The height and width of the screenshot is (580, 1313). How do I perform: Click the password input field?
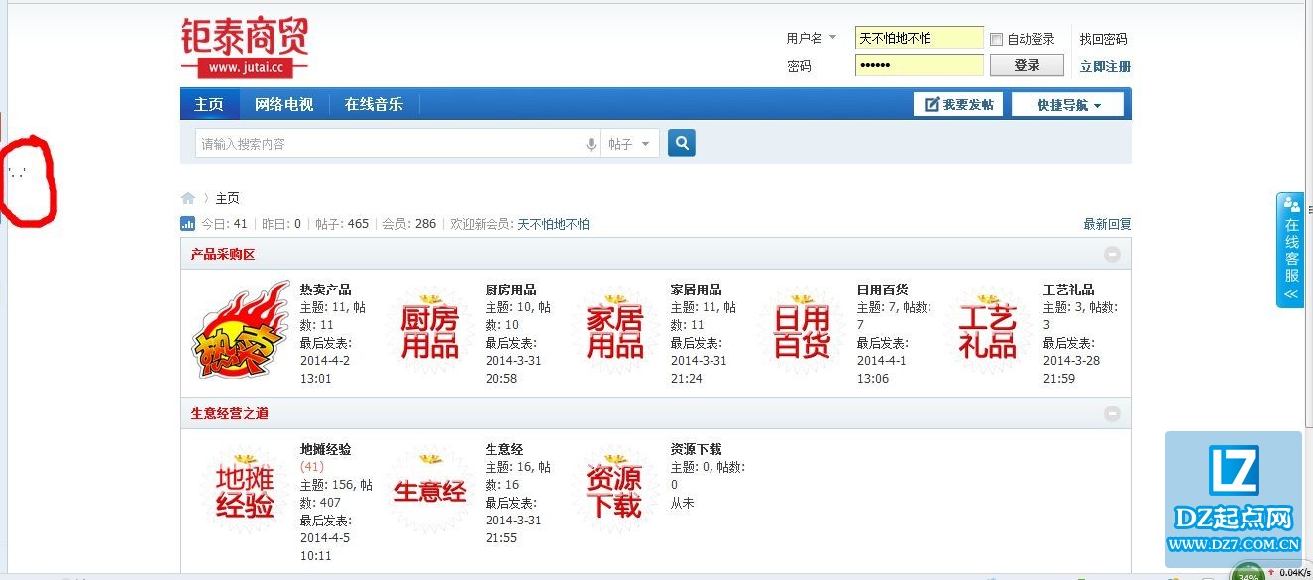coord(919,65)
